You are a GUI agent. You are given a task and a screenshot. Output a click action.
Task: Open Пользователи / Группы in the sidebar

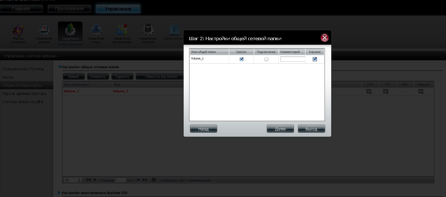[x=23, y=69]
